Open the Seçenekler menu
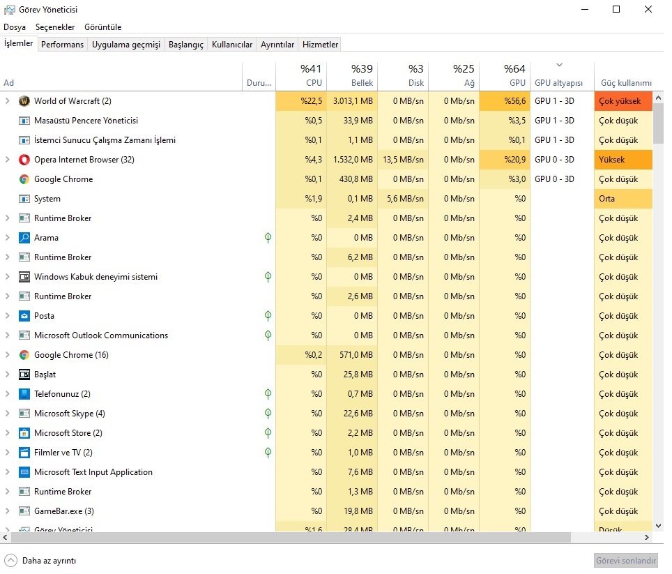The image size is (672, 574). click(55, 27)
